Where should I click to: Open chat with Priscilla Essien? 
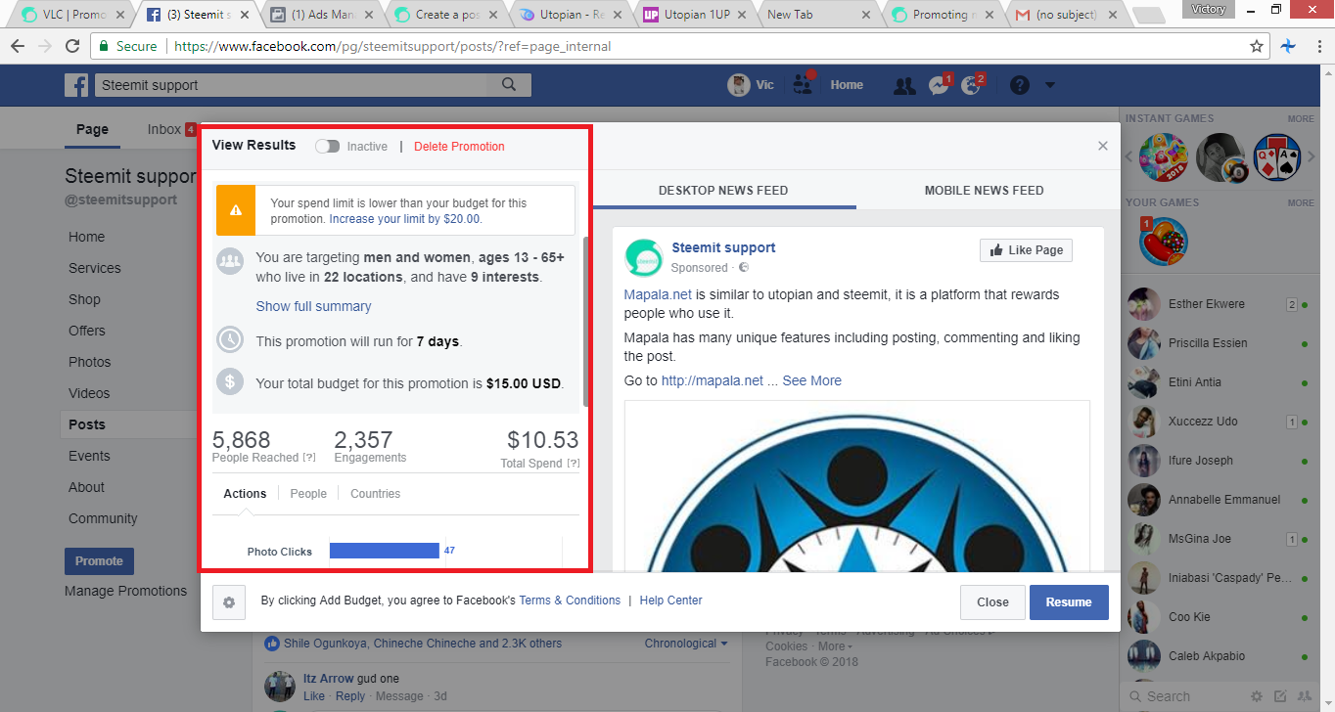pos(1220,343)
